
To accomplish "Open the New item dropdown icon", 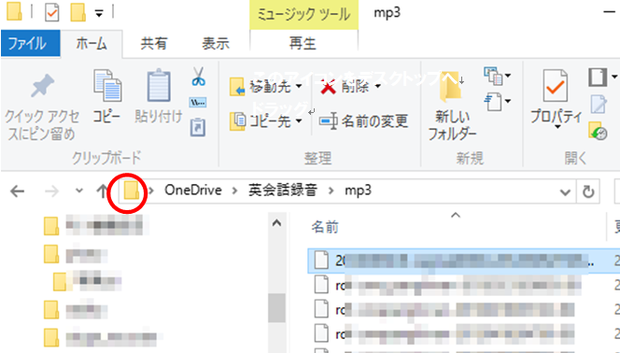I will point(497,76).
